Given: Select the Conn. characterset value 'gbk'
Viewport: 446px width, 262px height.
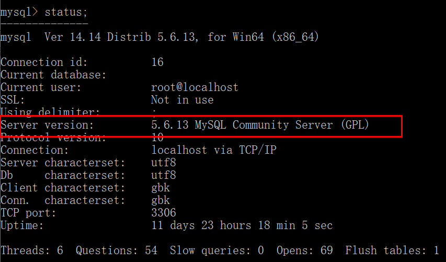Looking at the screenshot, I should (161, 201).
